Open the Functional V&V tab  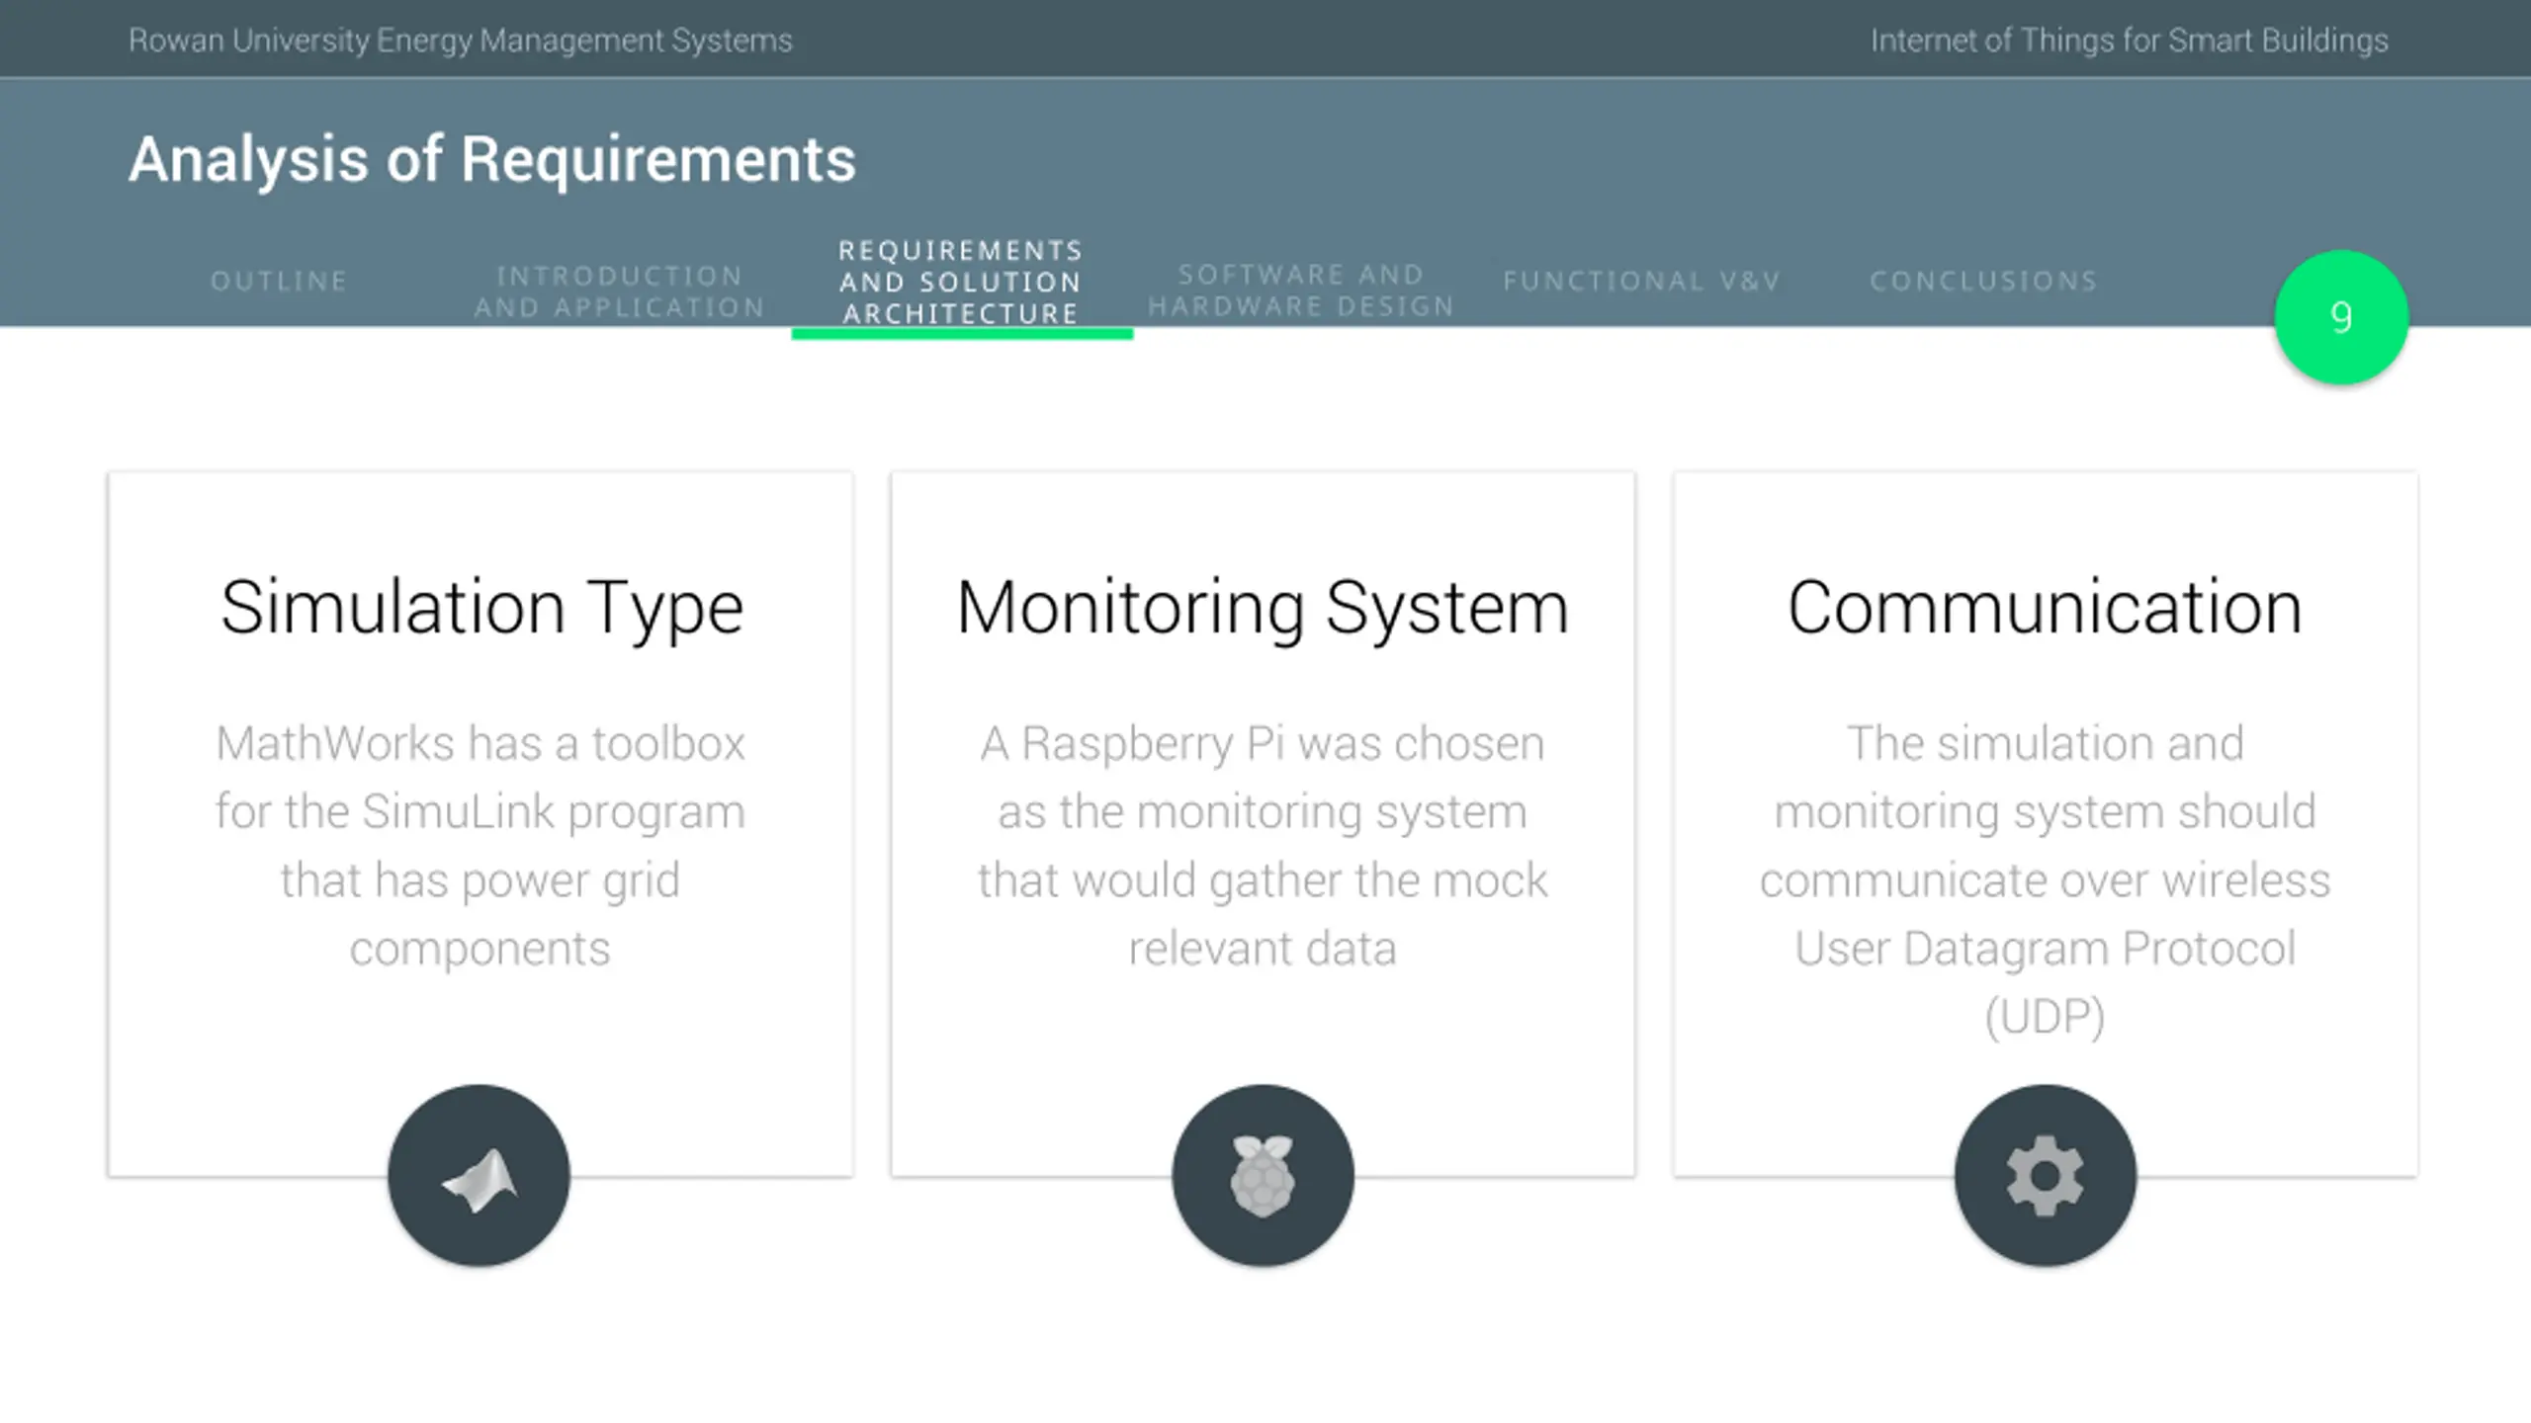(1642, 282)
